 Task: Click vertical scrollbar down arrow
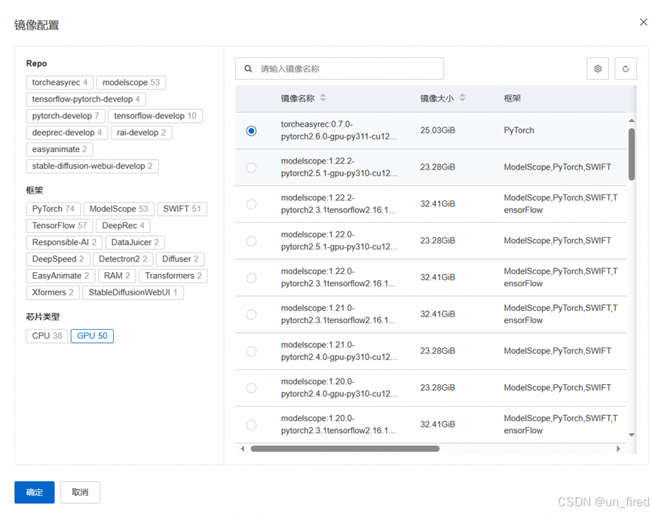coord(632,435)
